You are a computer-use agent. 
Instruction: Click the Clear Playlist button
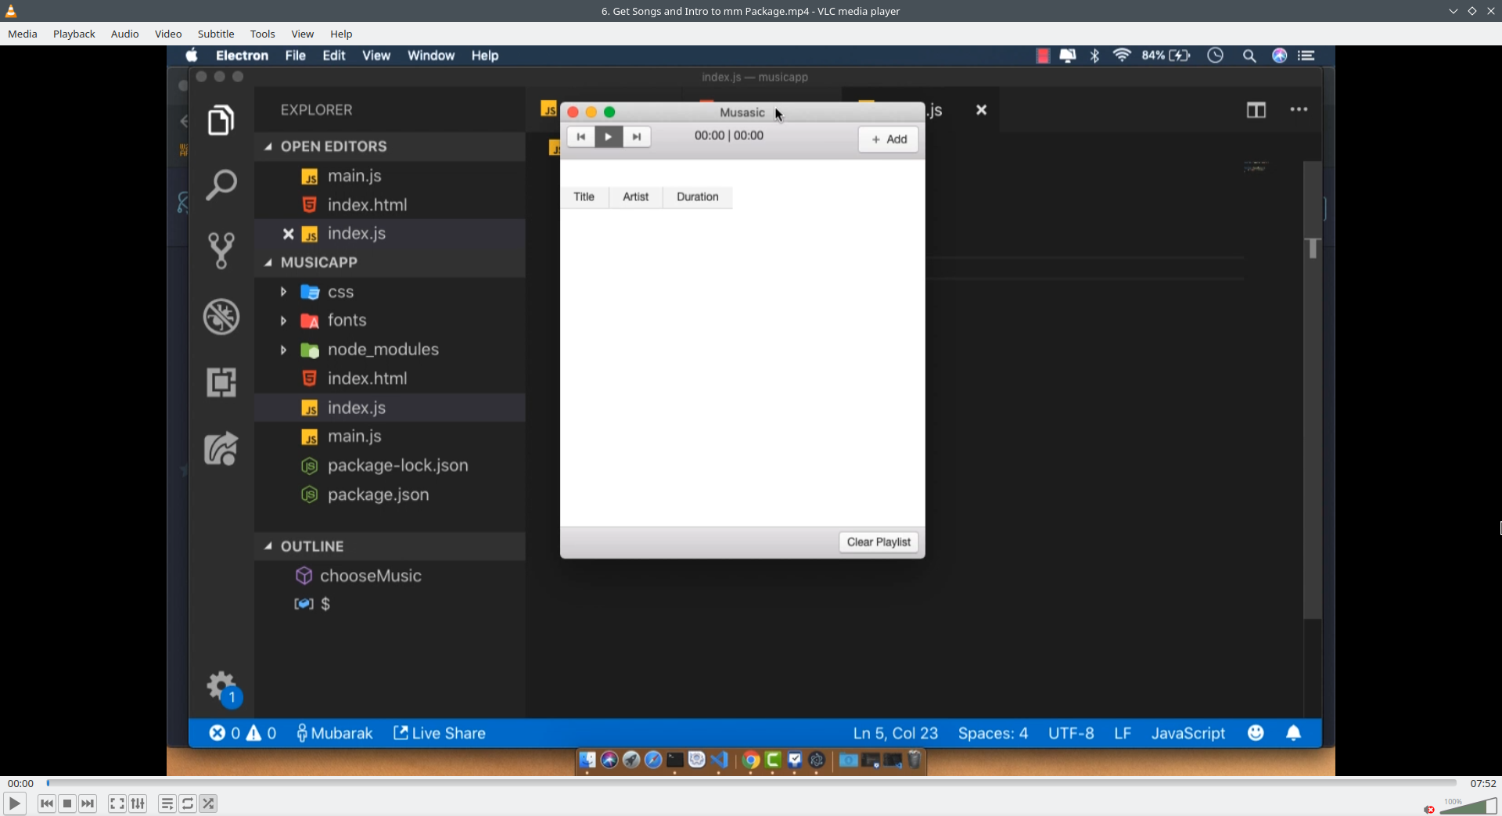879,542
